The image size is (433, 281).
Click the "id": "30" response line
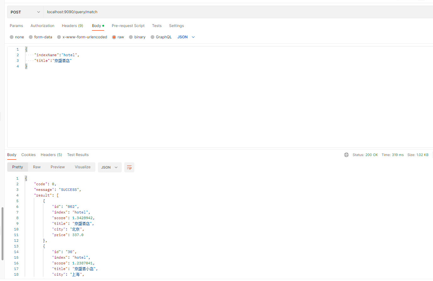point(64,252)
